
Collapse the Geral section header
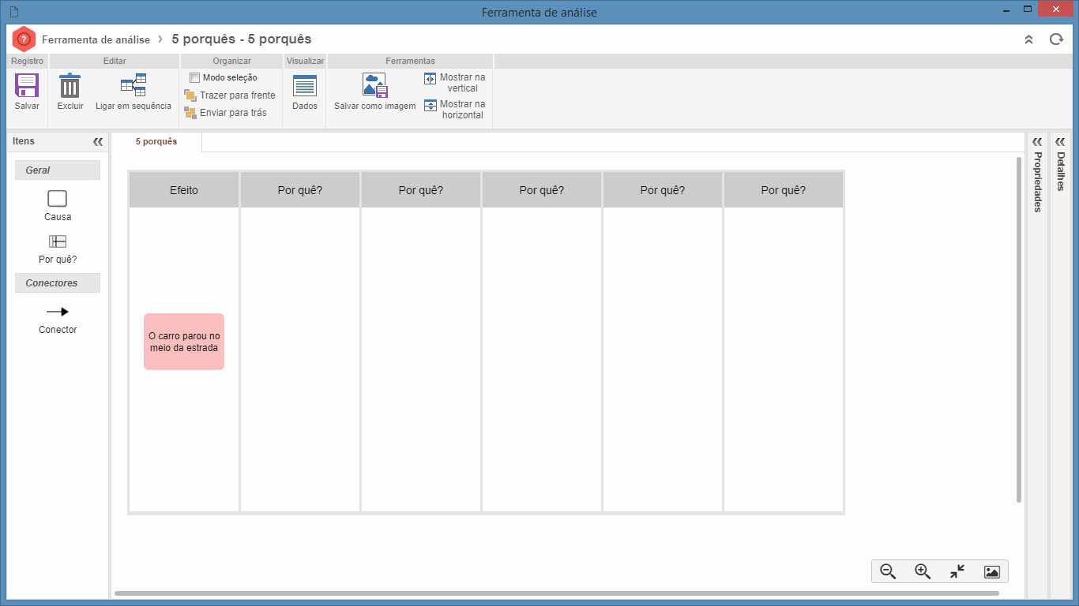click(x=58, y=170)
